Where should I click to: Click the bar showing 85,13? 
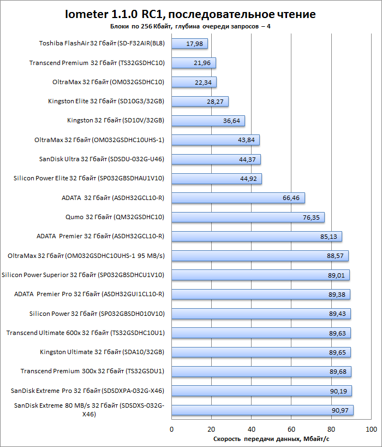click(x=256, y=236)
